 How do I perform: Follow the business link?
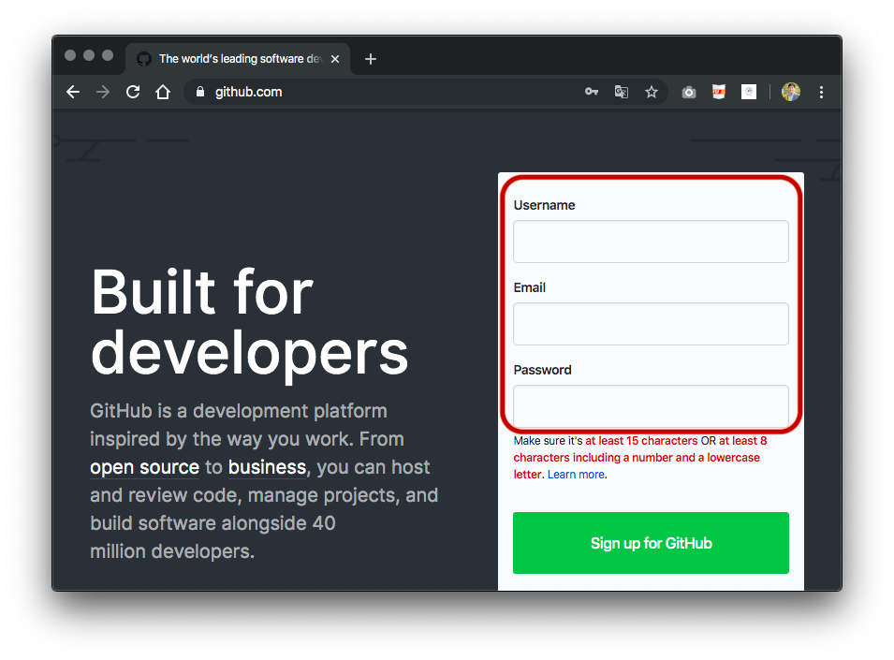[x=267, y=467]
